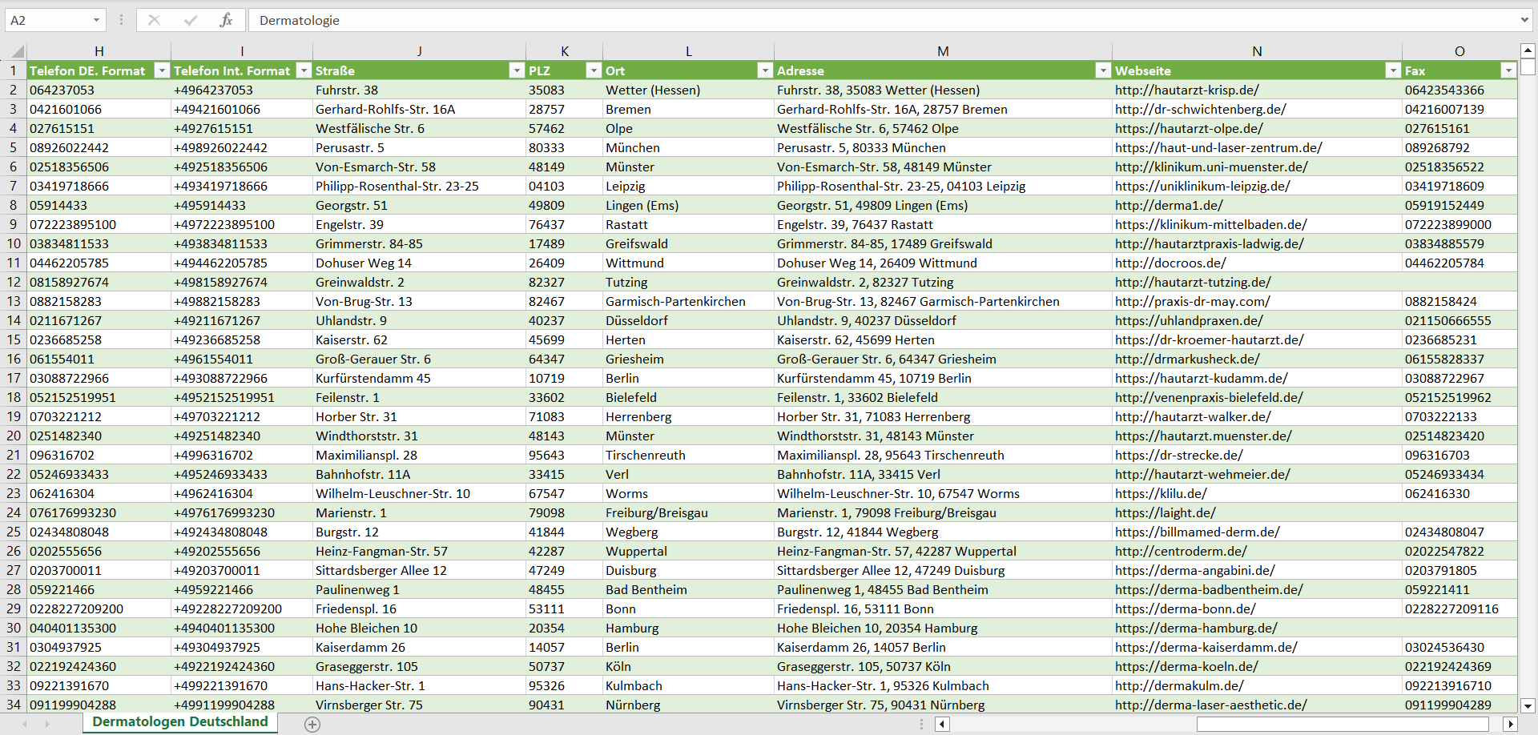Click horizontal scrollbar left arrow
This screenshot has width=1538, height=735.
tap(943, 724)
